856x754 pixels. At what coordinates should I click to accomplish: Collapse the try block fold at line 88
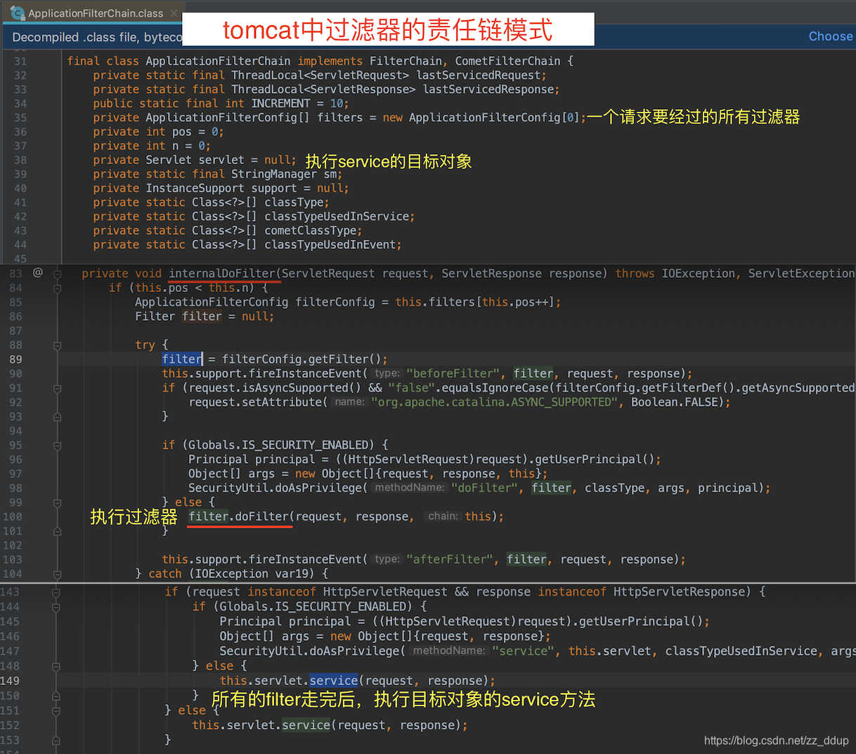coord(58,345)
